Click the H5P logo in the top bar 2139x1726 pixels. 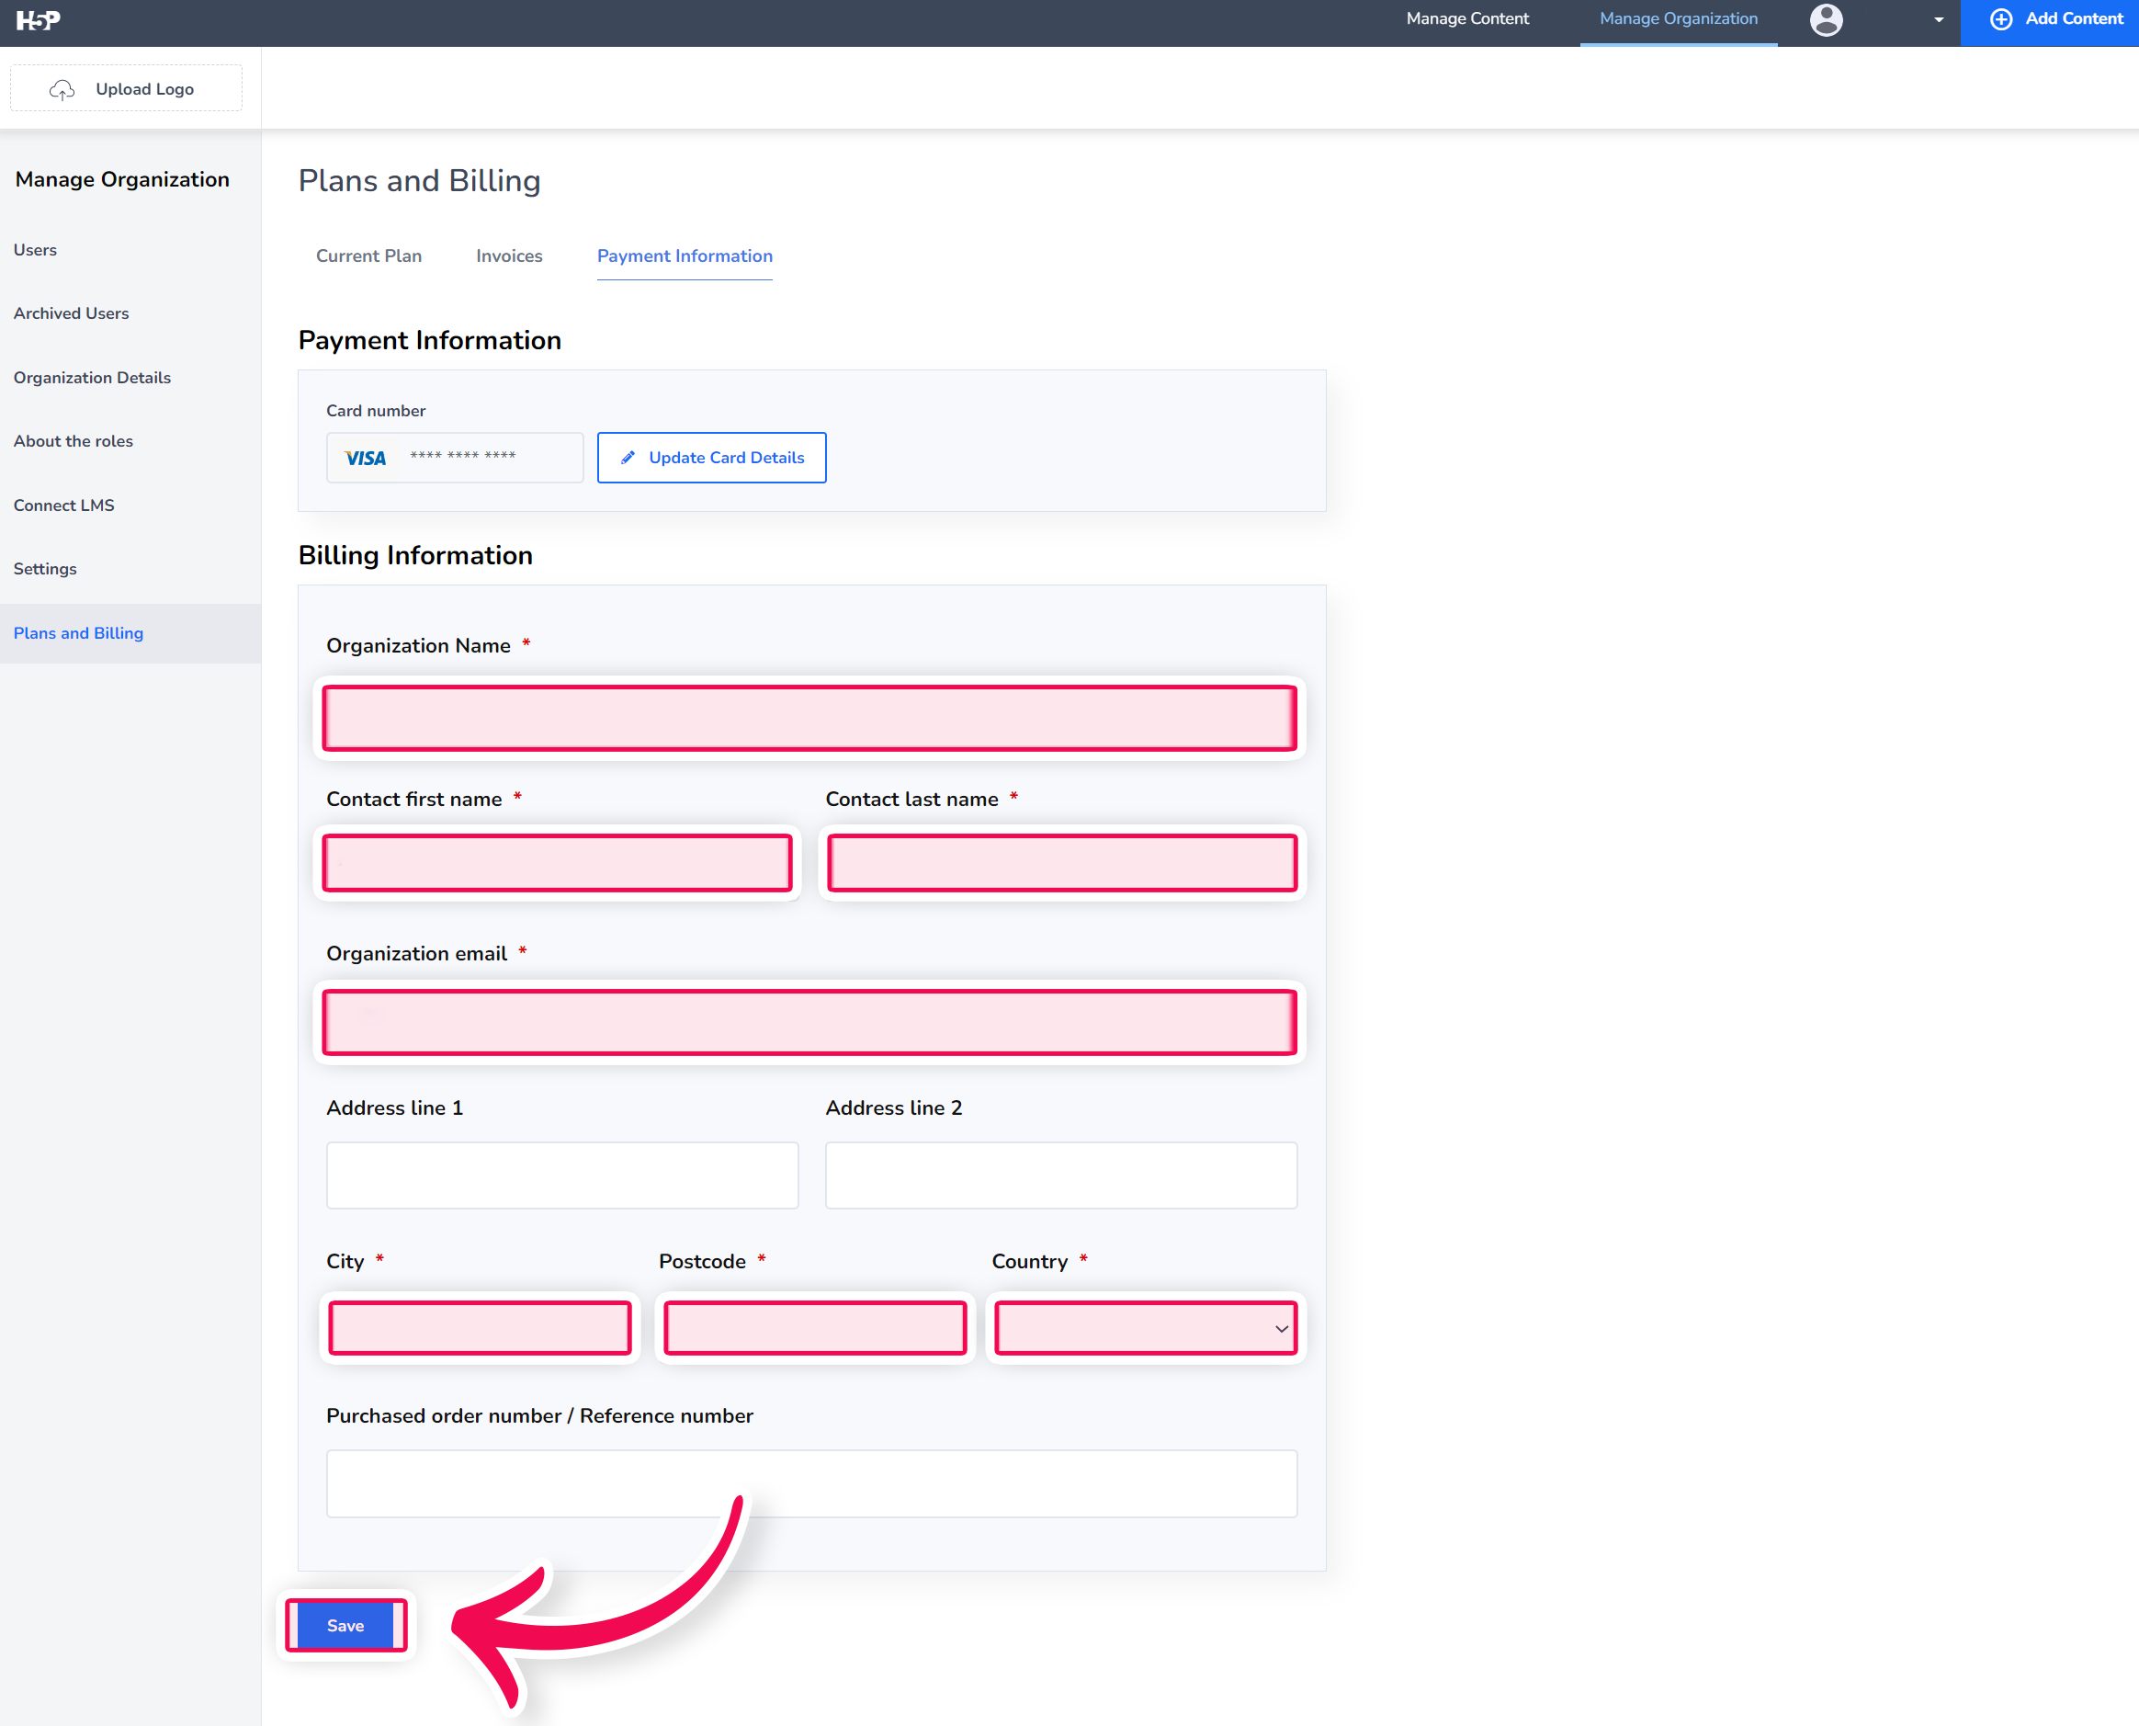38,20
